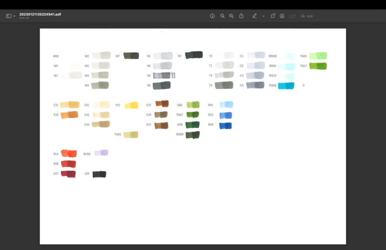Screen dimensions: 386x250
Task: Click the R14 red color swatch
Action: (x=69, y=153)
